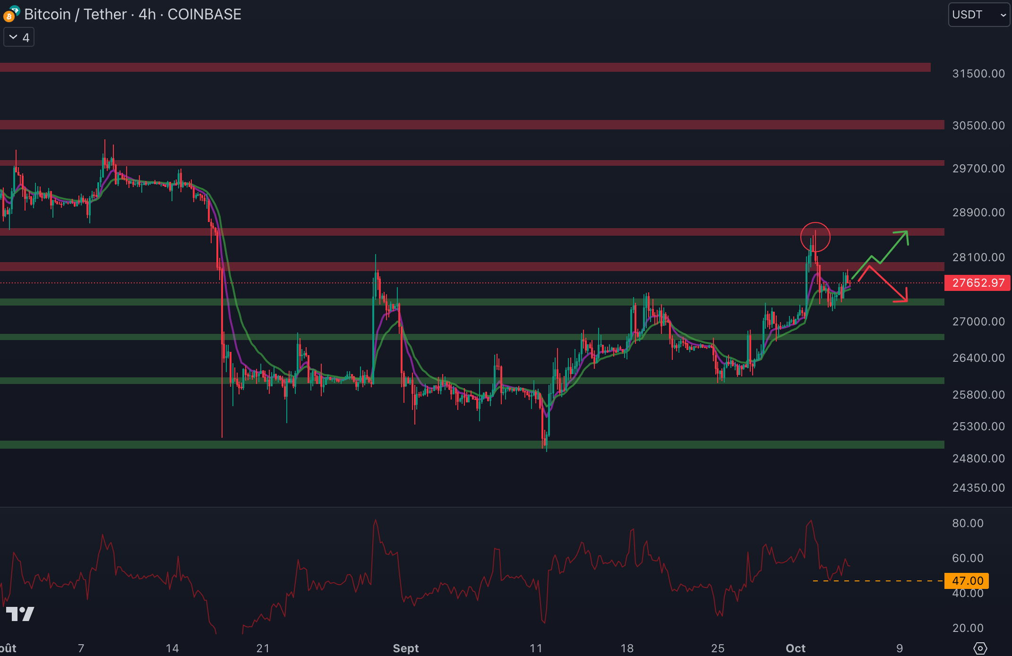1012x656 pixels.
Task: Click the TradingView logo watermark
Action: pyautogui.click(x=20, y=613)
